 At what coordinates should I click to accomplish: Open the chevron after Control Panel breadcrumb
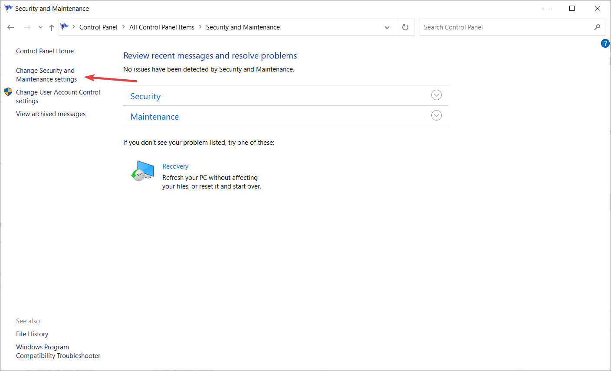pos(124,27)
